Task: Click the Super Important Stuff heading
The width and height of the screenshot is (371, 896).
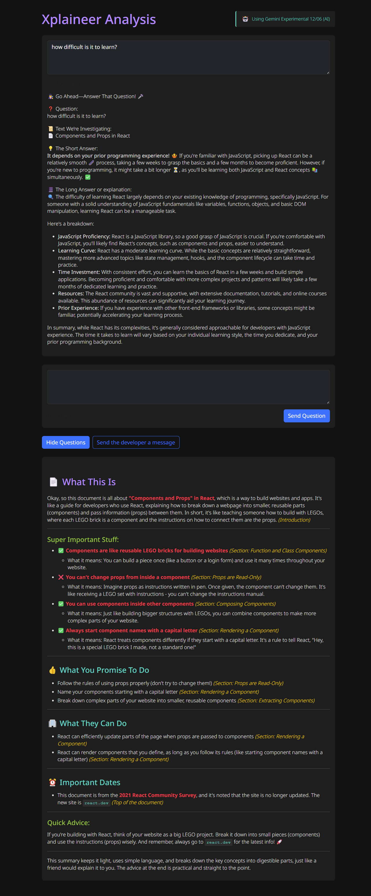Action: (83, 539)
